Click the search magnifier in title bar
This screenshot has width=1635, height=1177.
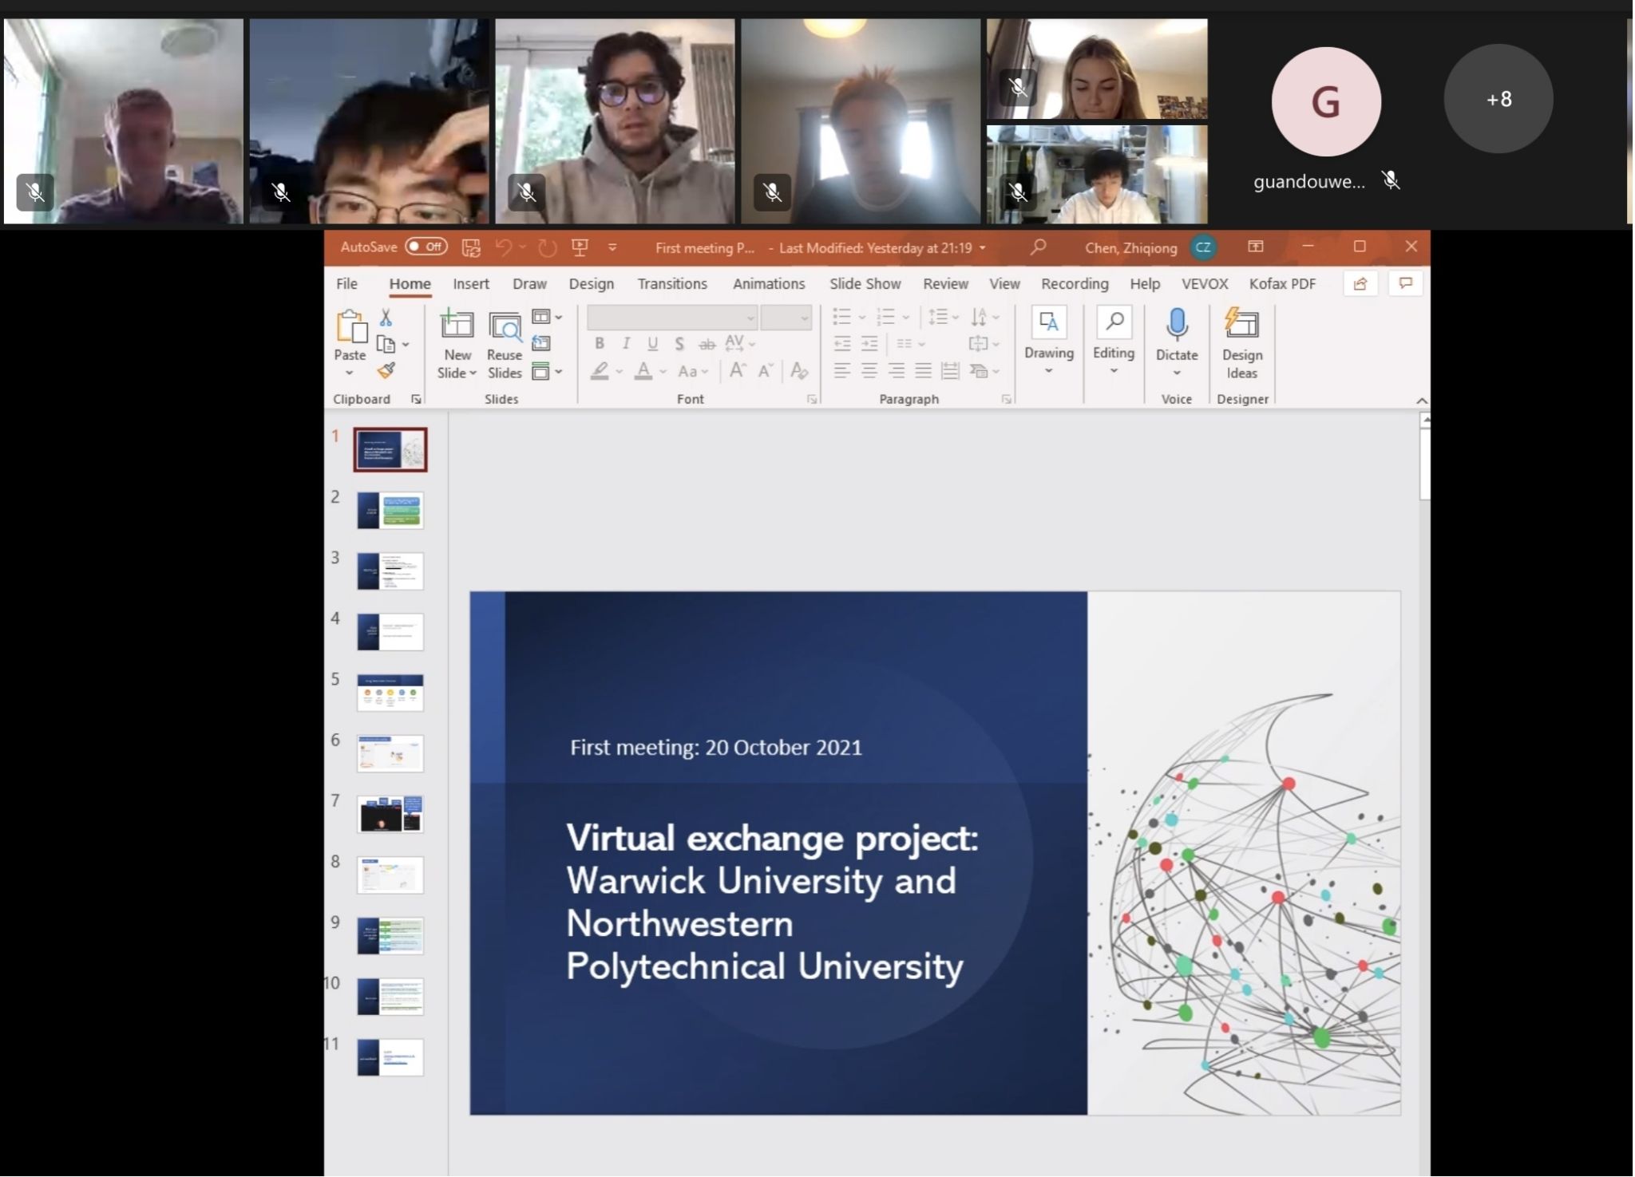1038,247
